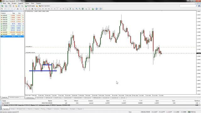Select the Ellipse drawing tool
The width and height of the screenshot is (201, 113).
coord(32,9)
